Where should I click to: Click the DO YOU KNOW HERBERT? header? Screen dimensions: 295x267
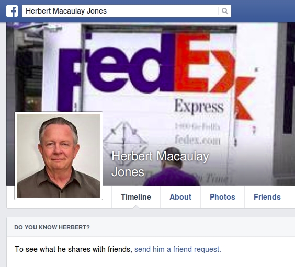(x=52, y=227)
